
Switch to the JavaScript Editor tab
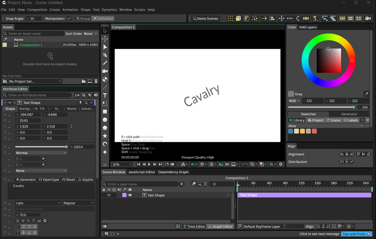[x=142, y=172]
